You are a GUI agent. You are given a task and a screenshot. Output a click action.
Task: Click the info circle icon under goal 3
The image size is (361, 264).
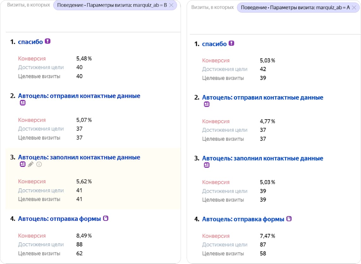pyautogui.click(x=39, y=164)
